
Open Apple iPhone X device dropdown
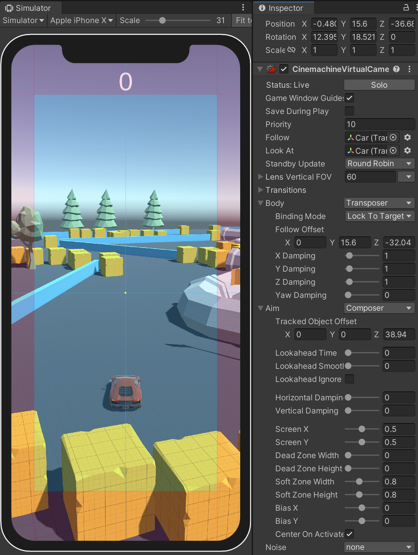[x=82, y=20]
